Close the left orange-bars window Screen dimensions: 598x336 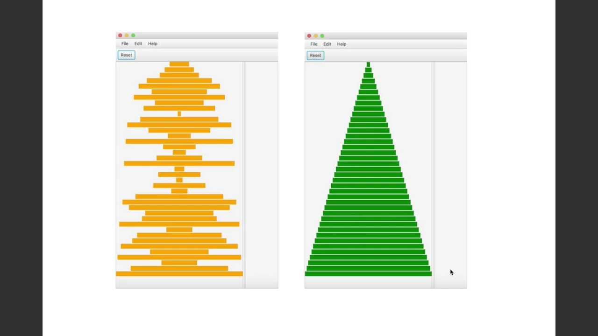click(x=120, y=35)
